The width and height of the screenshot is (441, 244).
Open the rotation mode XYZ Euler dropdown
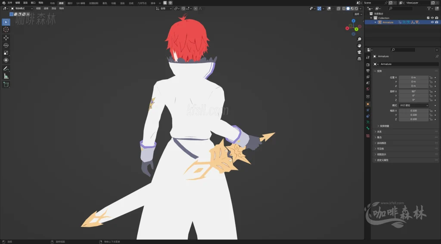(414, 105)
